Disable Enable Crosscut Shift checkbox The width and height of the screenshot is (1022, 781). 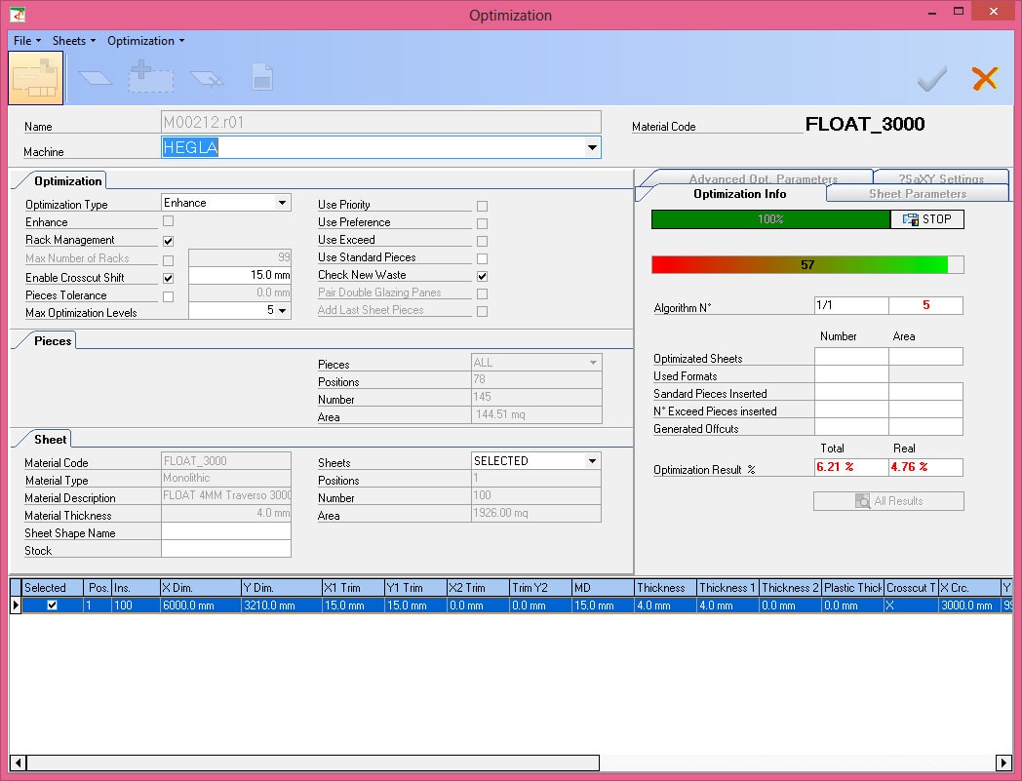[168, 278]
